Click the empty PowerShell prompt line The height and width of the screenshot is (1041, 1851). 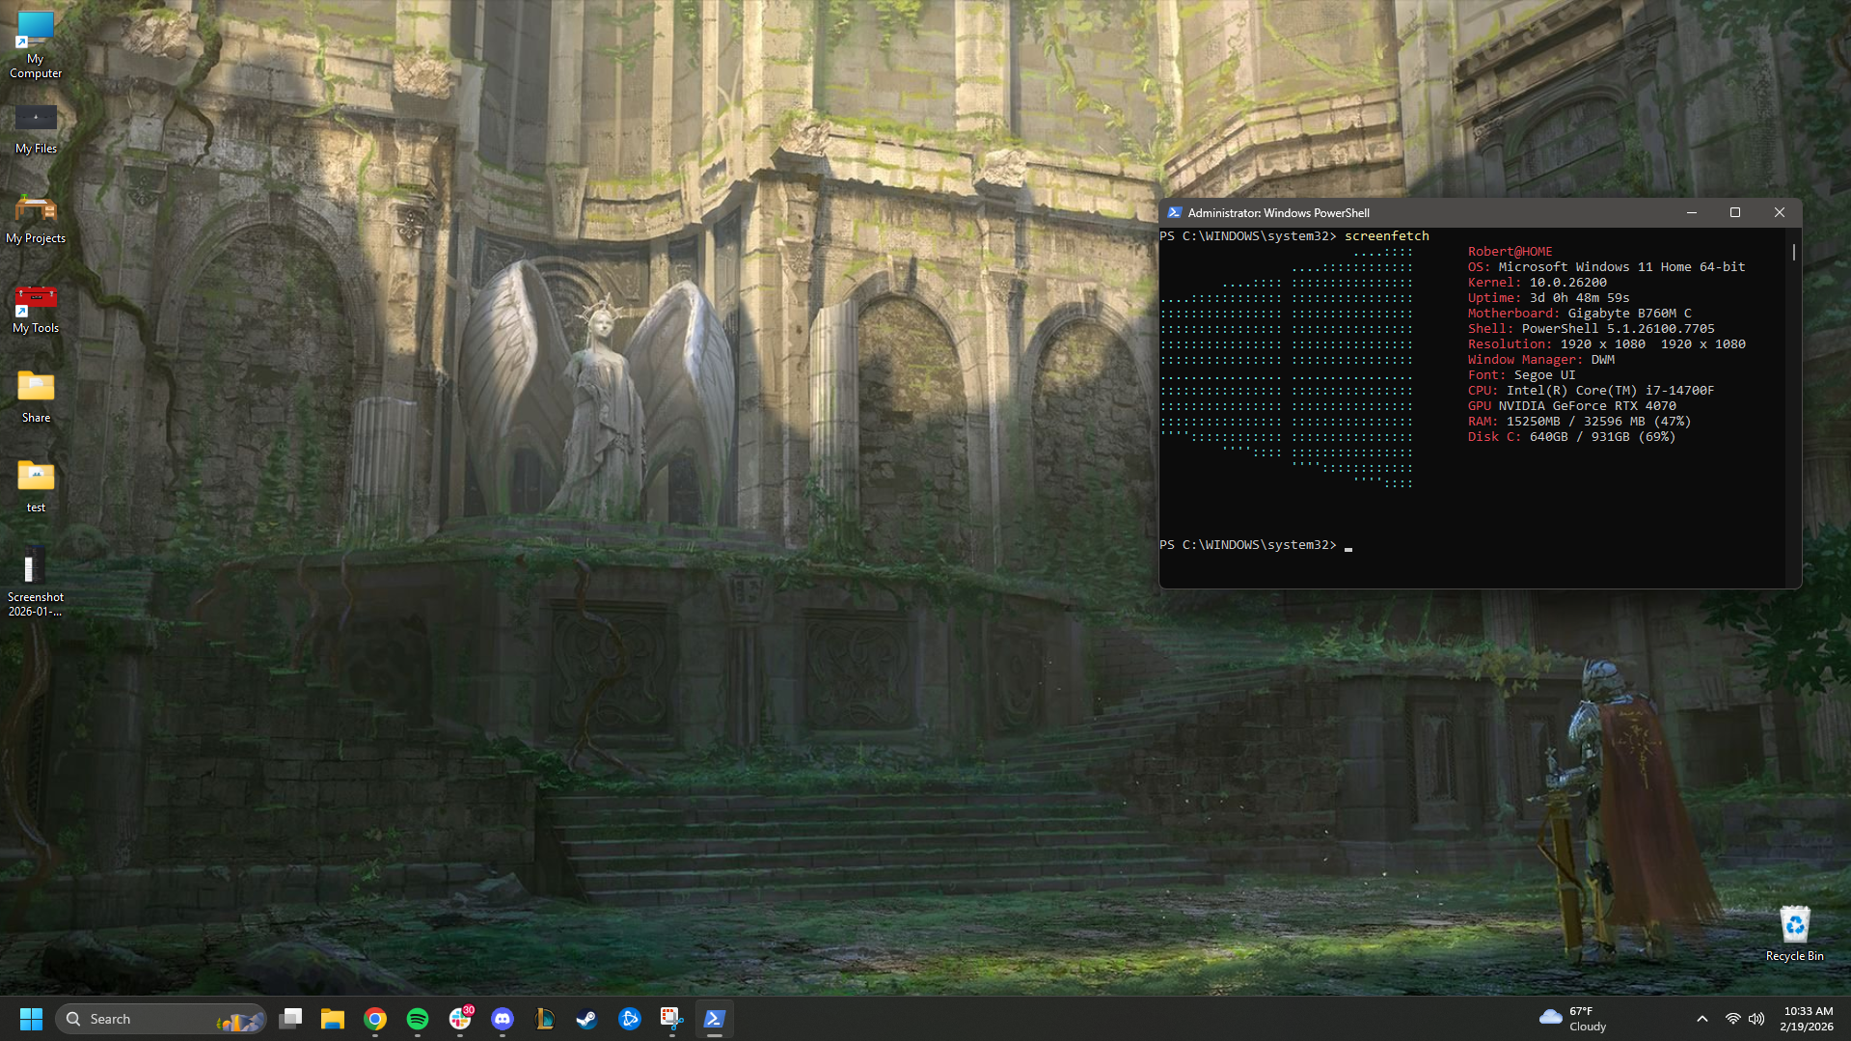(1255, 545)
